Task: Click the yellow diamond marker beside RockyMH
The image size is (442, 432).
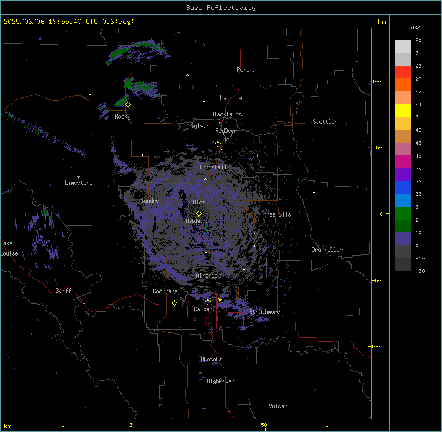Action: coord(128,105)
